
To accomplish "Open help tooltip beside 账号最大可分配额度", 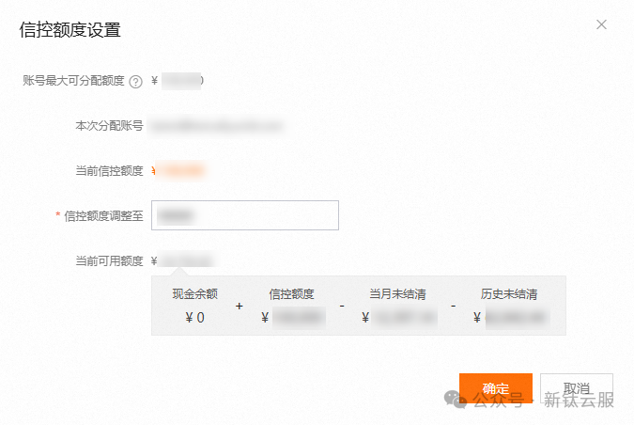I will point(135,82).
